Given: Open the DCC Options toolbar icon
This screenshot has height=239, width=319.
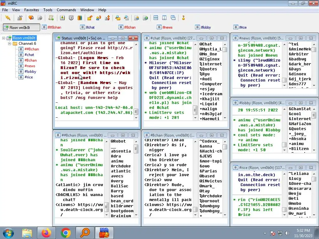Looking at the screenshot, I should [107, 18].
